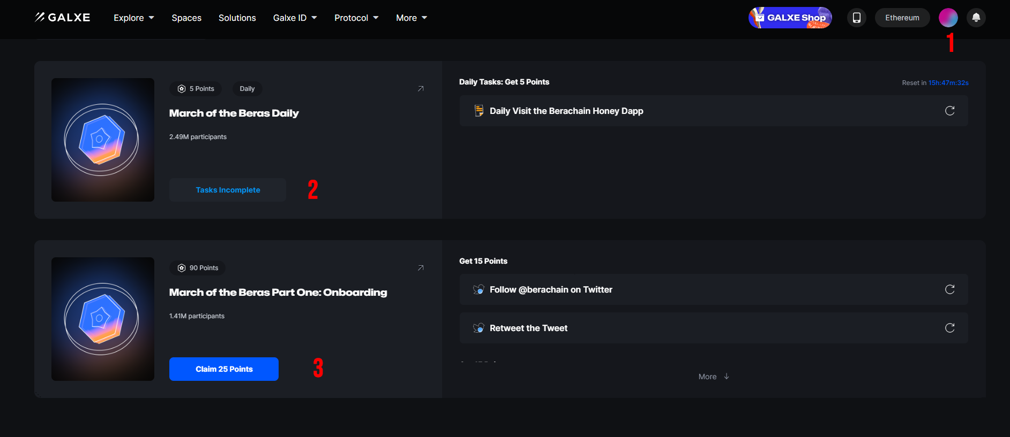Click the 90 Points badge

(198, 268)
